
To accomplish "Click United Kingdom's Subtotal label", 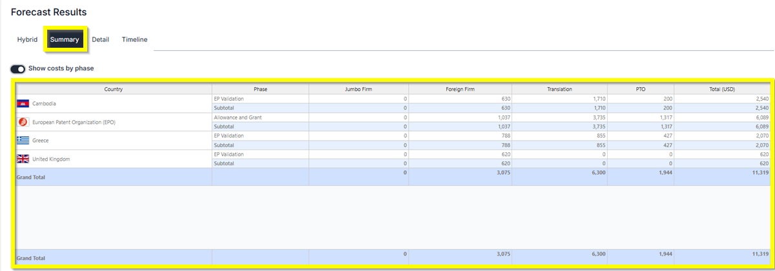I will (x=224, y=163).
